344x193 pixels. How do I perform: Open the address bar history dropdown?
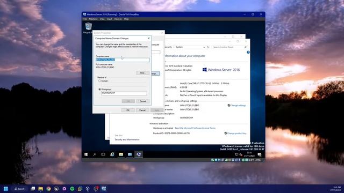pos(204,47)
